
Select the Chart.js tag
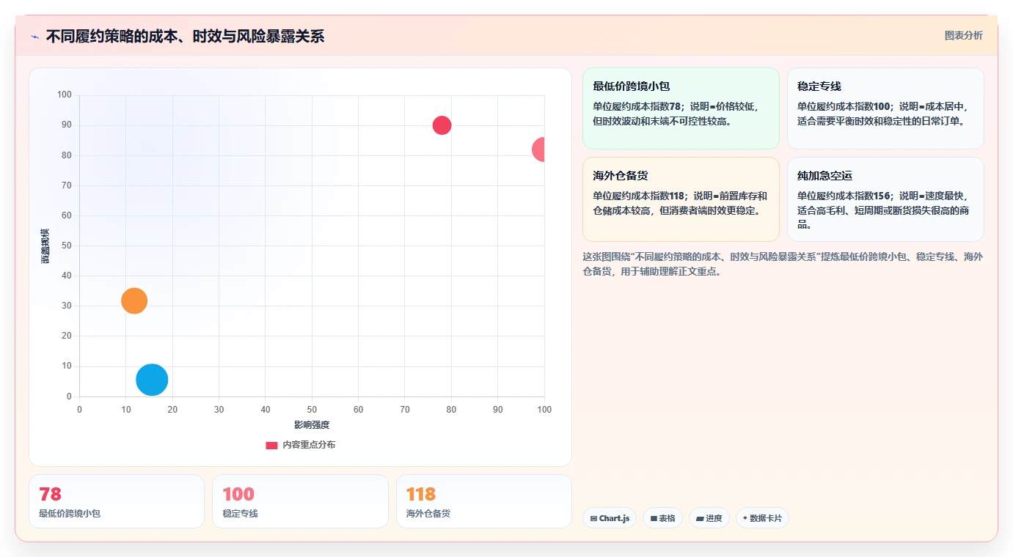(610, 518)
